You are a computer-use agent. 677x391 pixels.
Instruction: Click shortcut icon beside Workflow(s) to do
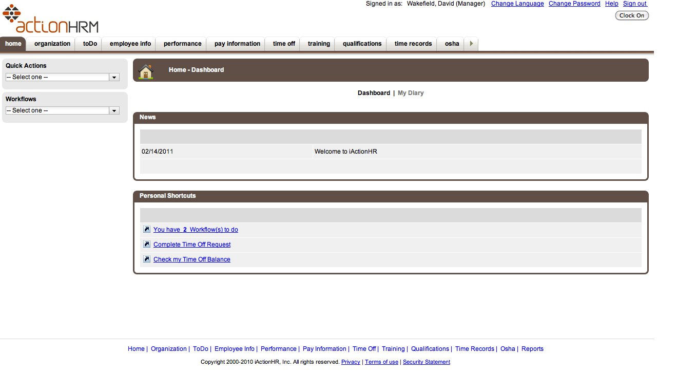147,230
